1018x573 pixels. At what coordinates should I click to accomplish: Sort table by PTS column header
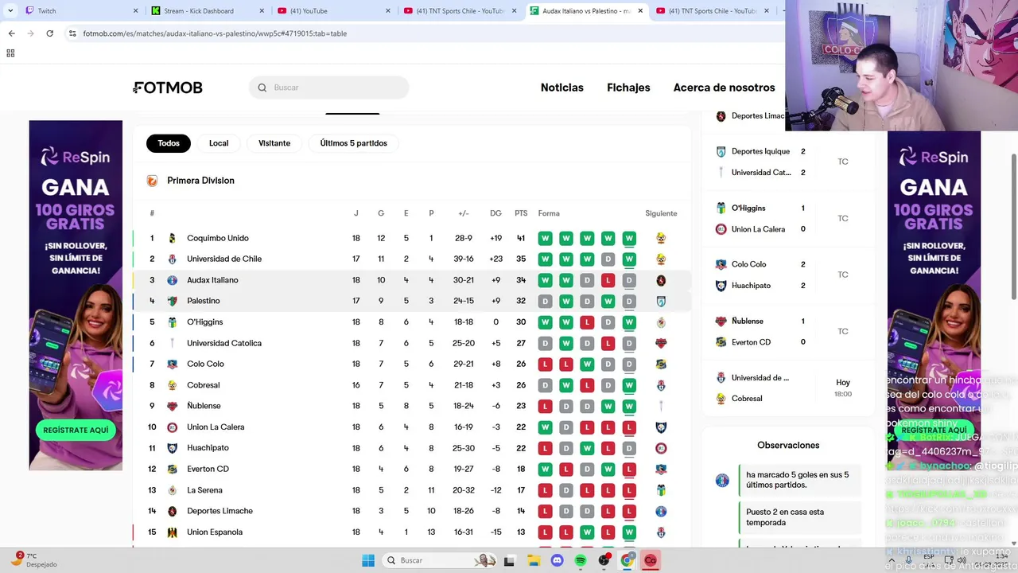coord(521,213)
